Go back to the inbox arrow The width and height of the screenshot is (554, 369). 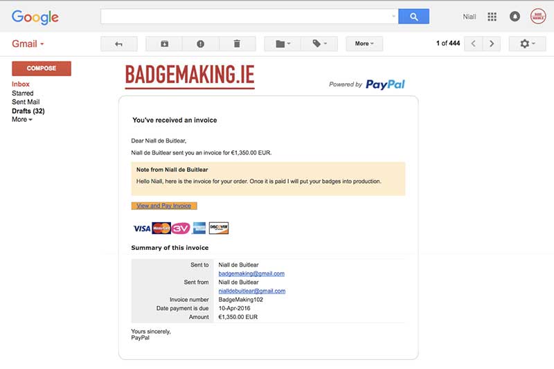[x=118, y=44]
